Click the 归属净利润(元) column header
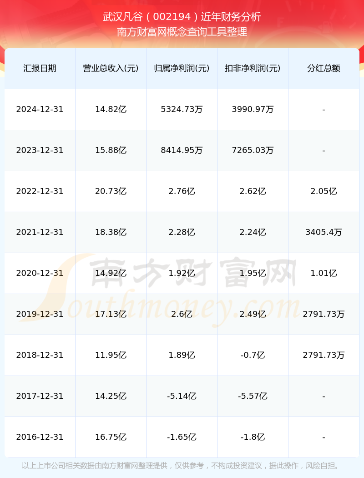The image size is (364, 478). pos(182,68)
